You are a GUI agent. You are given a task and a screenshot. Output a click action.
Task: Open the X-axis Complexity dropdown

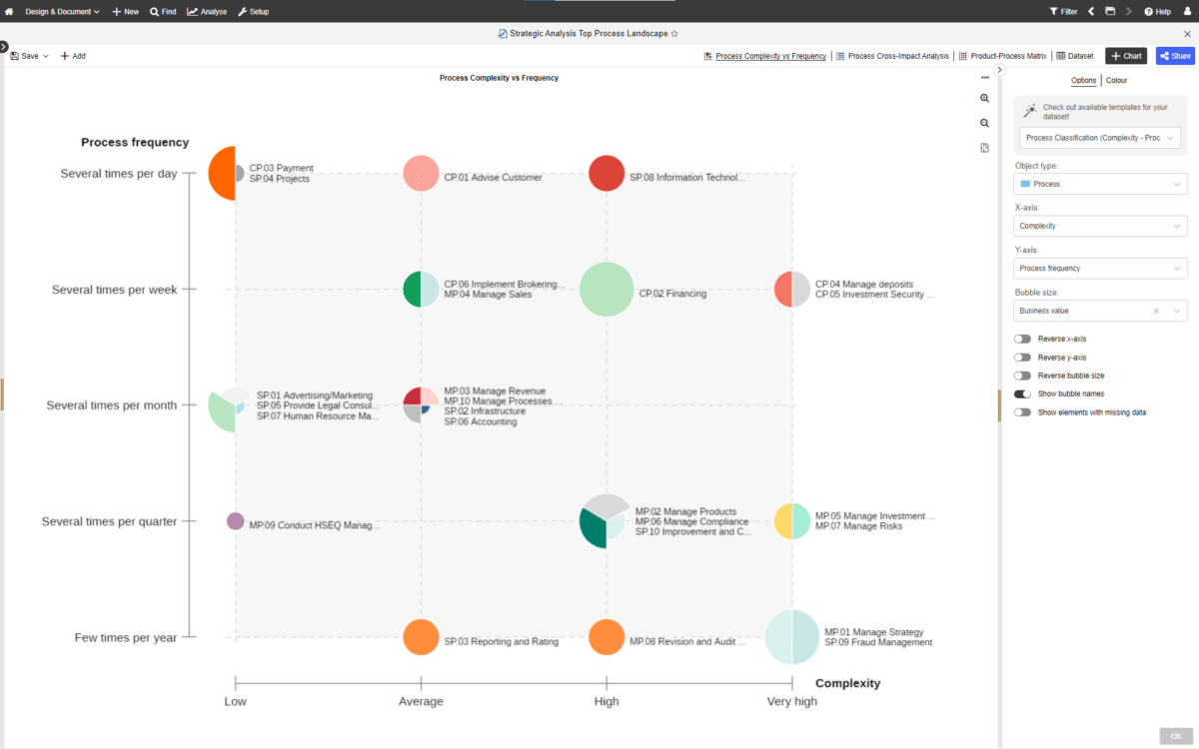[1100, 226]
